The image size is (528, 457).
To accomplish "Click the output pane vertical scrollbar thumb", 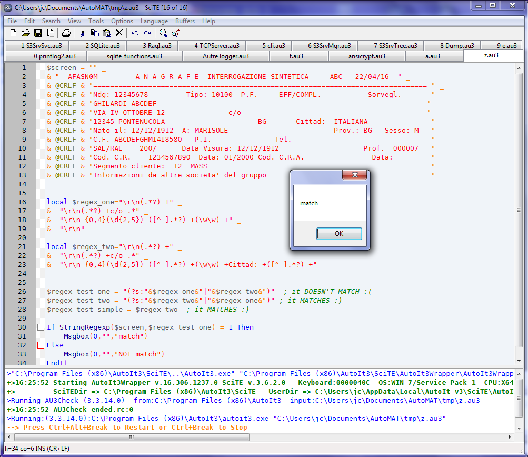I will (519, 398).
